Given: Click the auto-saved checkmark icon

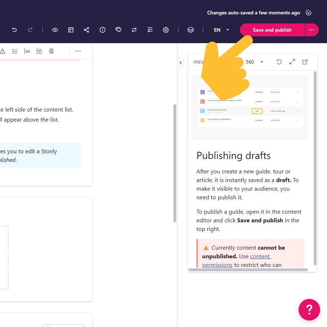Looking at the screenshot, I should coord(309,13).
